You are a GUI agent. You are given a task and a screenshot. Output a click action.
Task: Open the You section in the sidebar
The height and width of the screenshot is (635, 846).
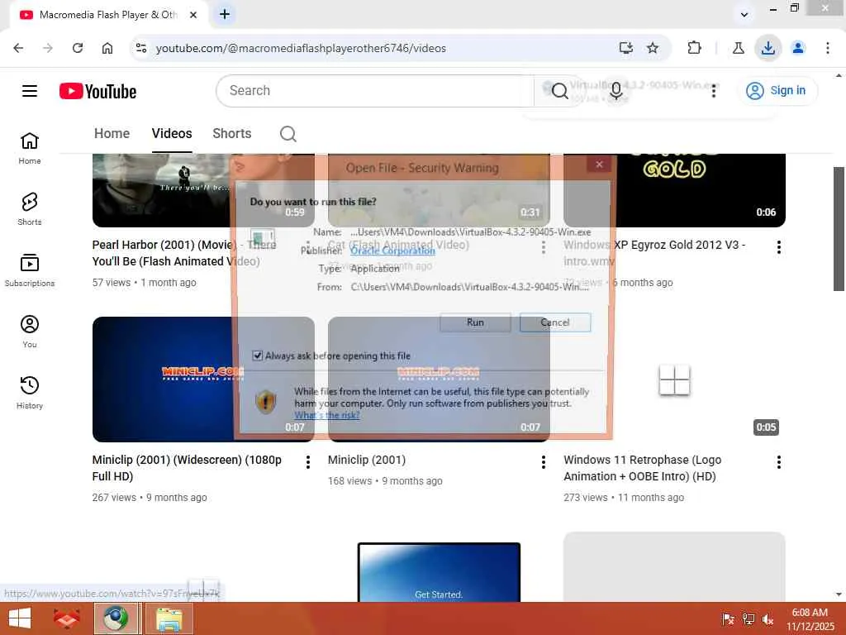pos(30,331)
